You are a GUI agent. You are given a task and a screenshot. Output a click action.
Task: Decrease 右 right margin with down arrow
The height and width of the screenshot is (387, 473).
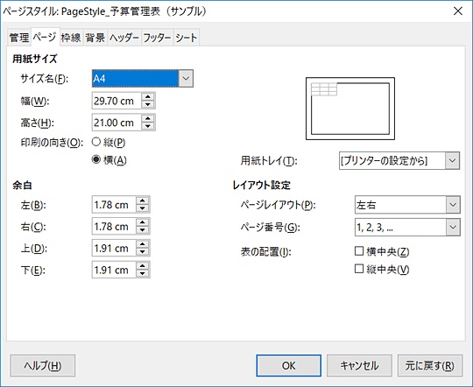[x=143, y=230]
